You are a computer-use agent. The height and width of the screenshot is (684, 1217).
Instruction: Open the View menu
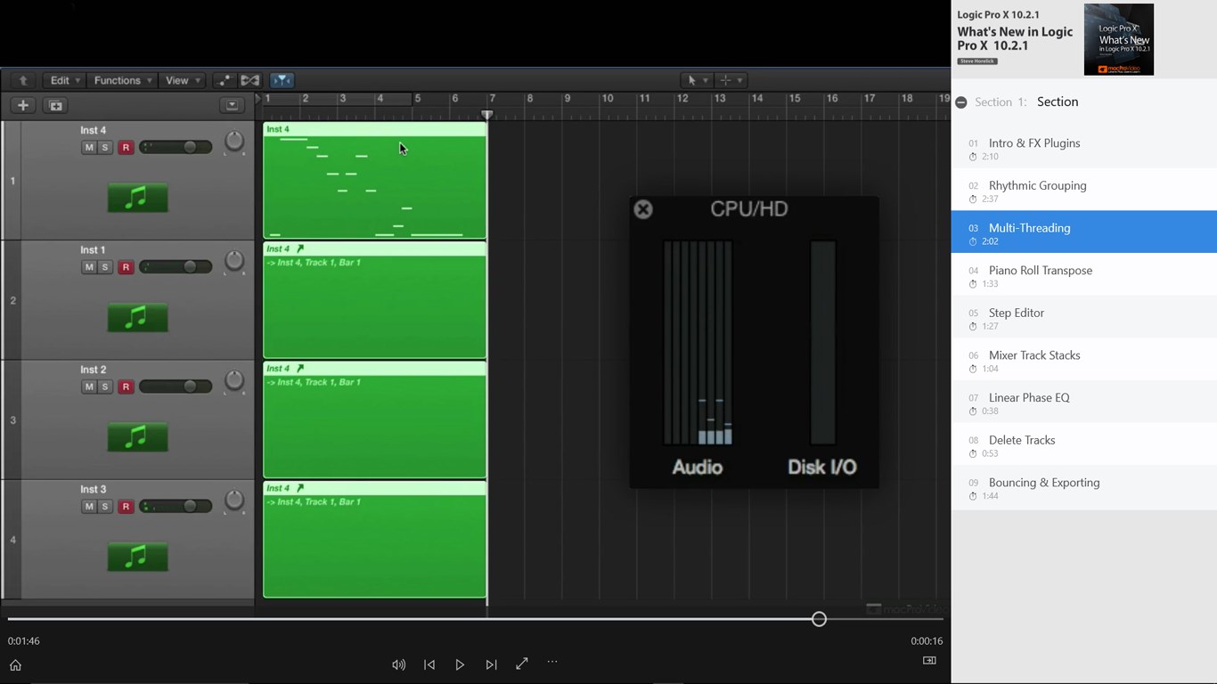coord(182,80)
